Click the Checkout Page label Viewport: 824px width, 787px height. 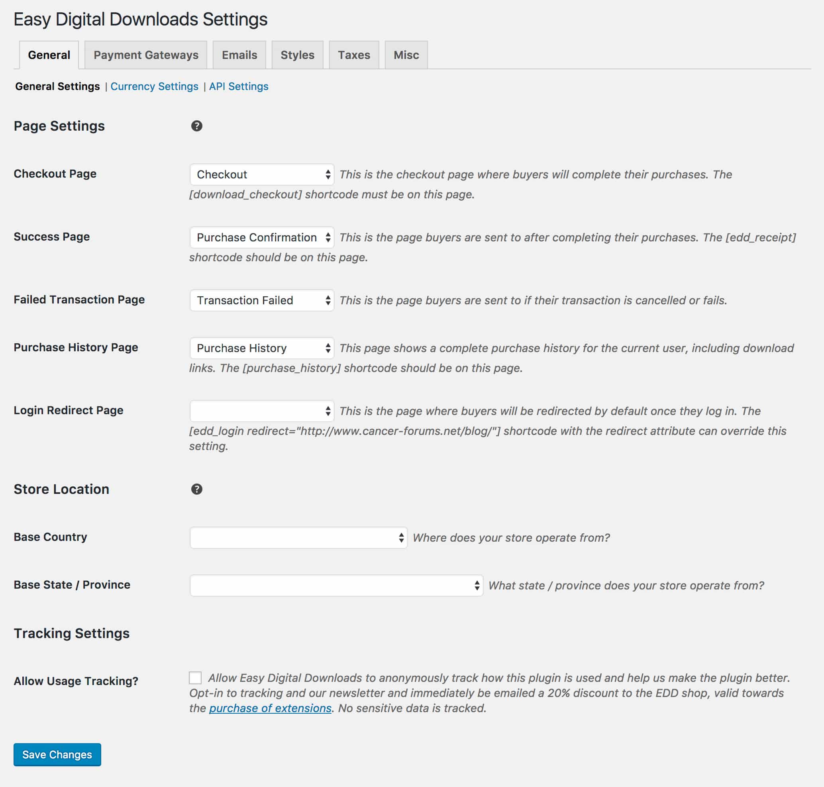pyautogui.click(x=55, y=174)
